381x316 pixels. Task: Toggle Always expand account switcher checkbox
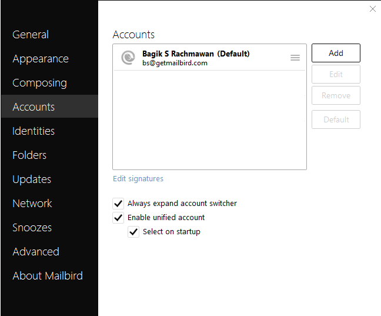click(x=118, y=204)
